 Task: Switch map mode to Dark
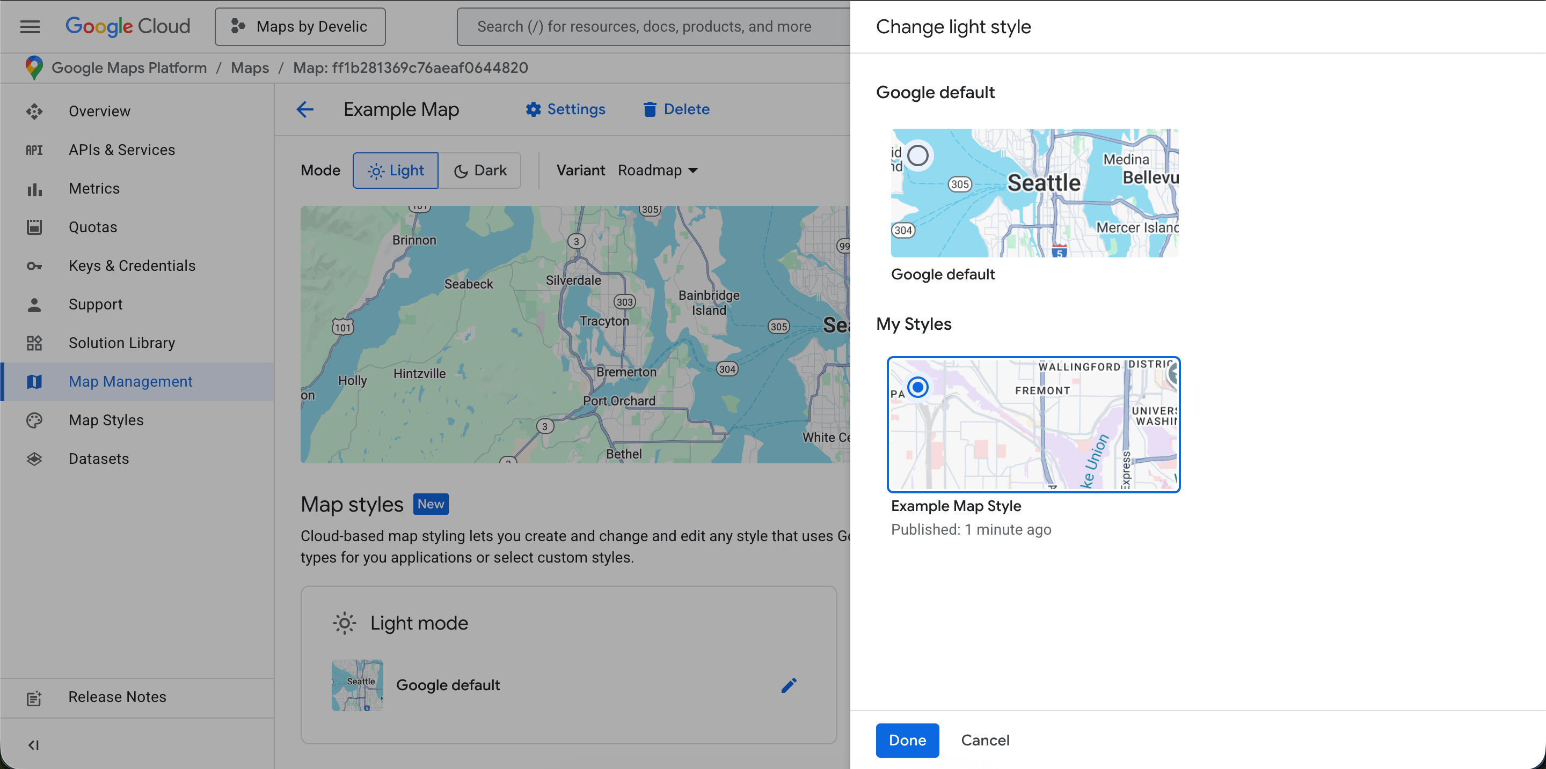click(x=480, y=170)
